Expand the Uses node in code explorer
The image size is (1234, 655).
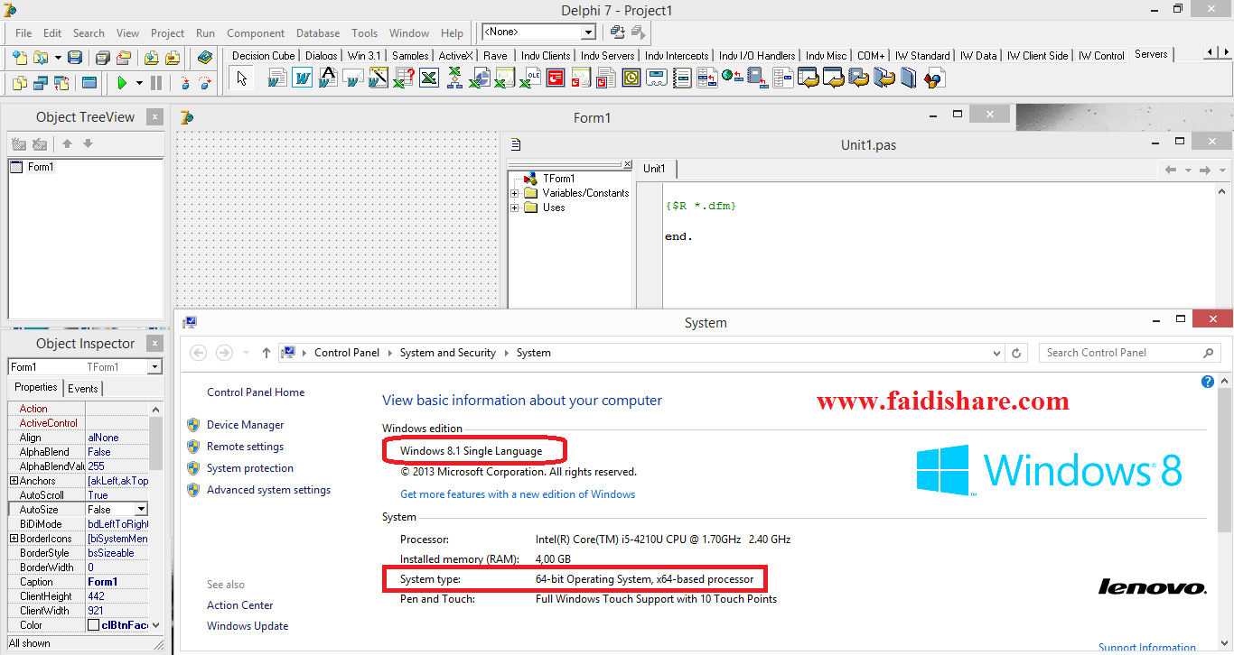click(x=515, y=208)
